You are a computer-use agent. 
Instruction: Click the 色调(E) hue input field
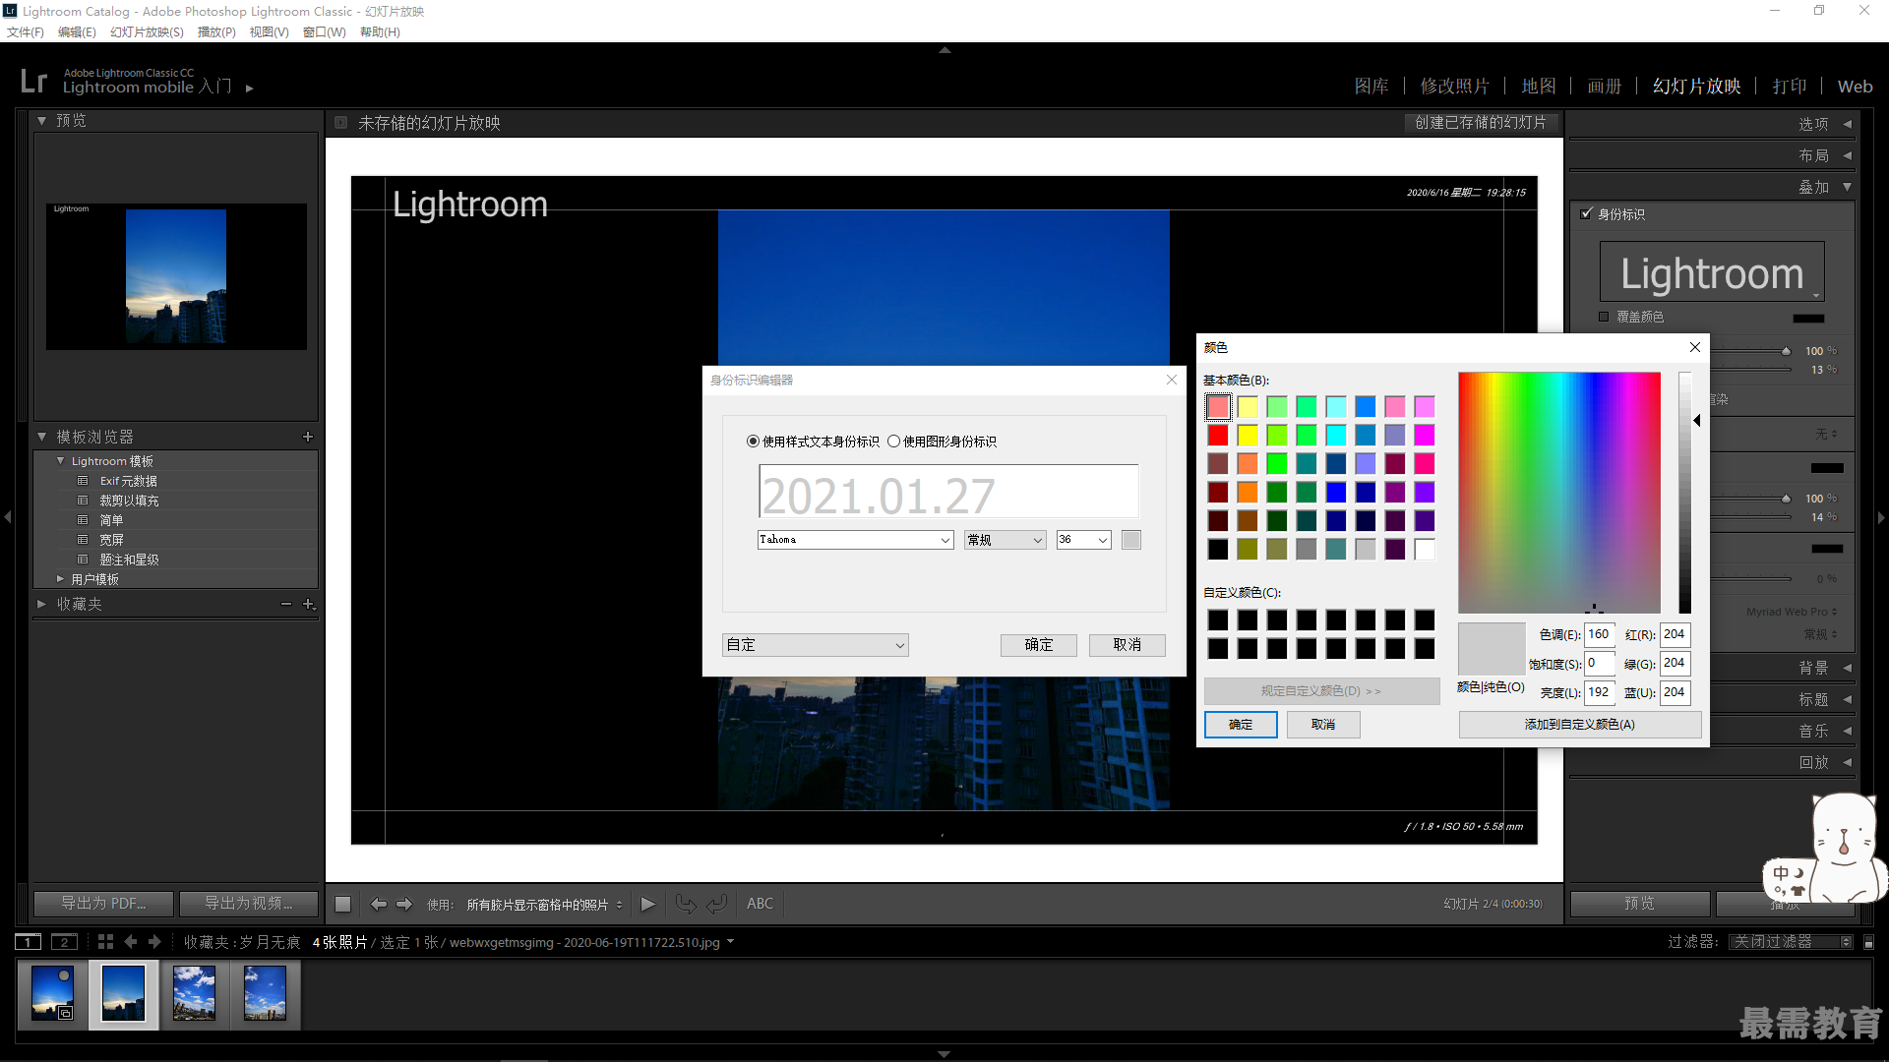[1600, 634]
